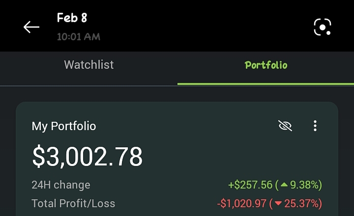Open the Google Lens scan icon
Image resolution: width=354 pixels, height=216 pixels.
pos(323,27)
